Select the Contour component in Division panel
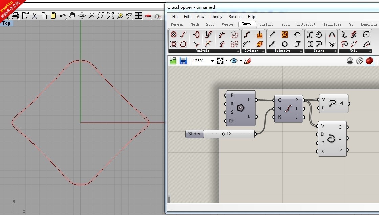Viewport: 379px width, 215px height. coord(259,35)
